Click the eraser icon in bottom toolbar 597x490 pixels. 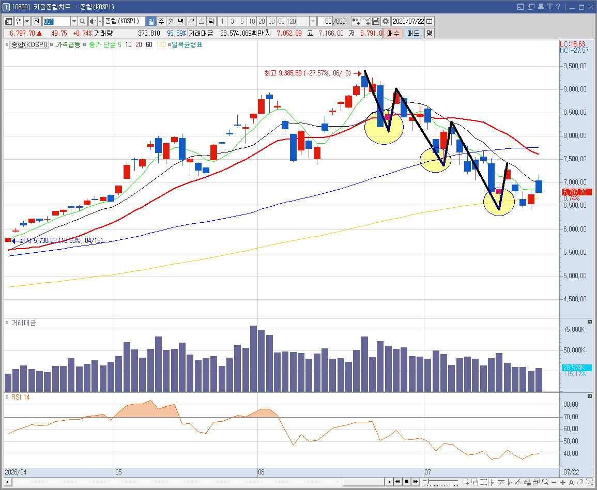click(x=580, y=482)
